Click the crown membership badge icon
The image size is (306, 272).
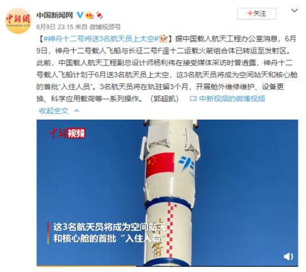pyautogui.click(x=89, y=15)
